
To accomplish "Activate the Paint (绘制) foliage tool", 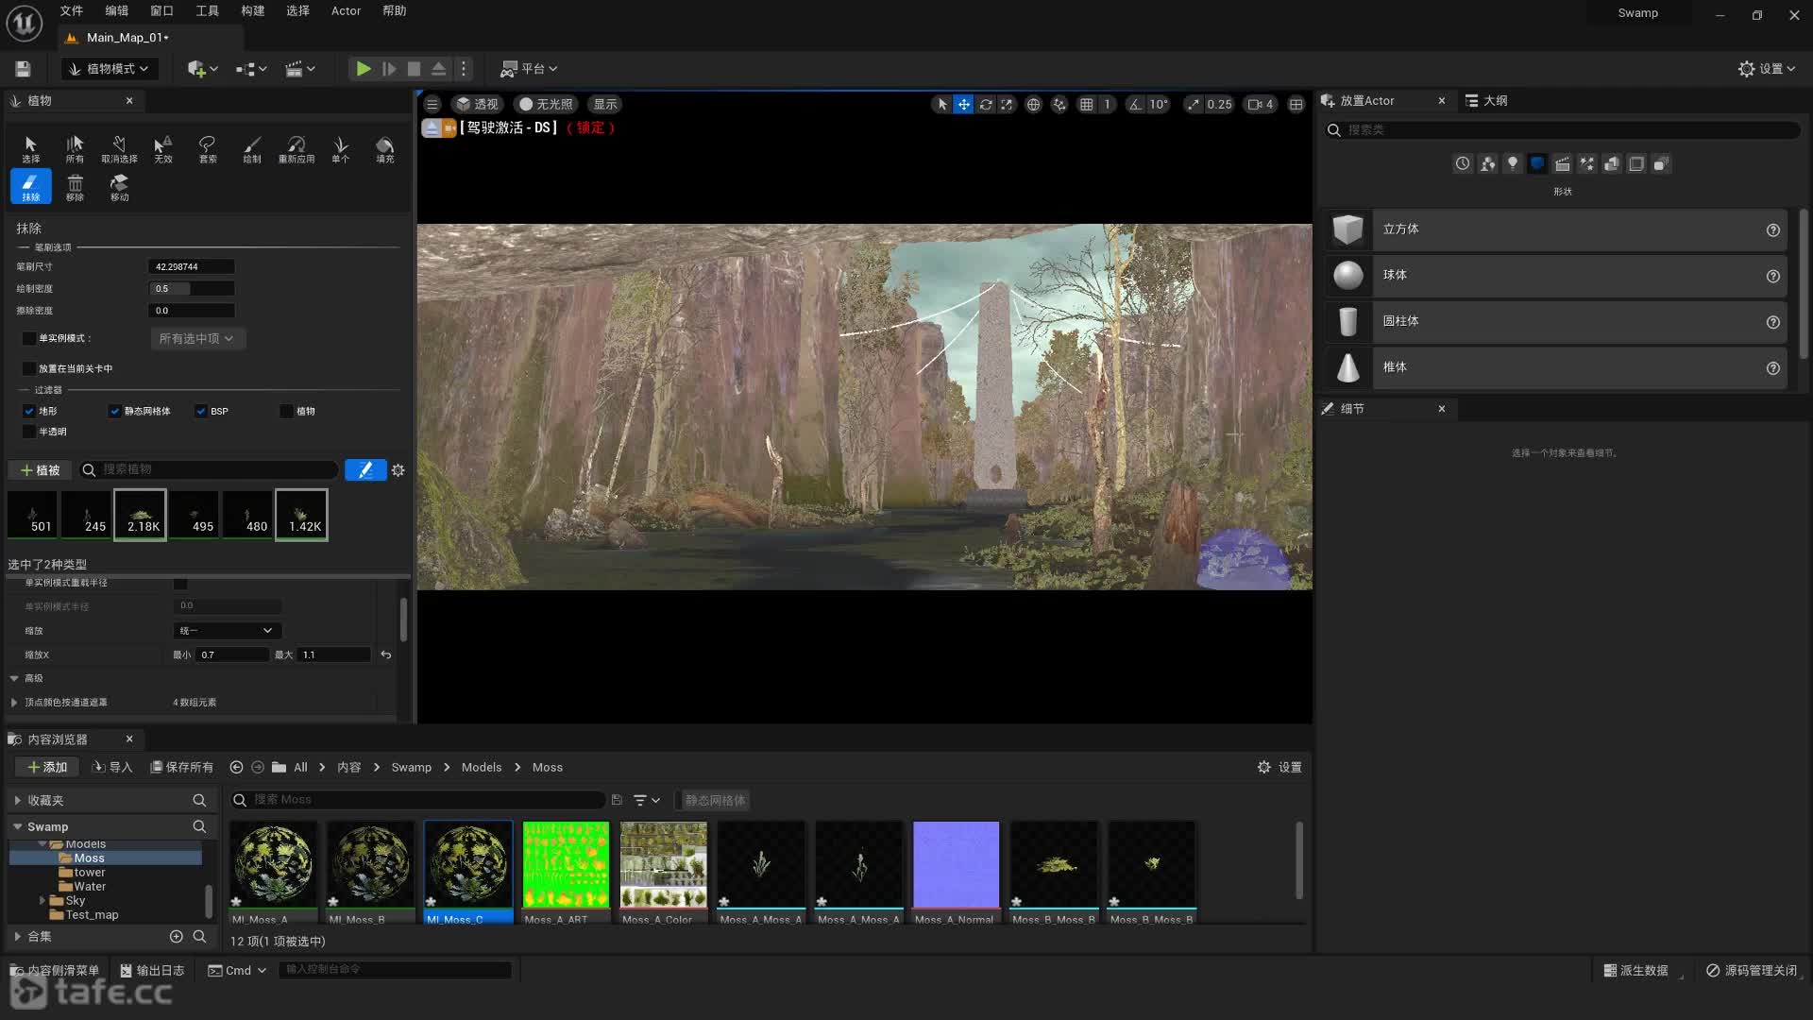I will coord(251,148).
